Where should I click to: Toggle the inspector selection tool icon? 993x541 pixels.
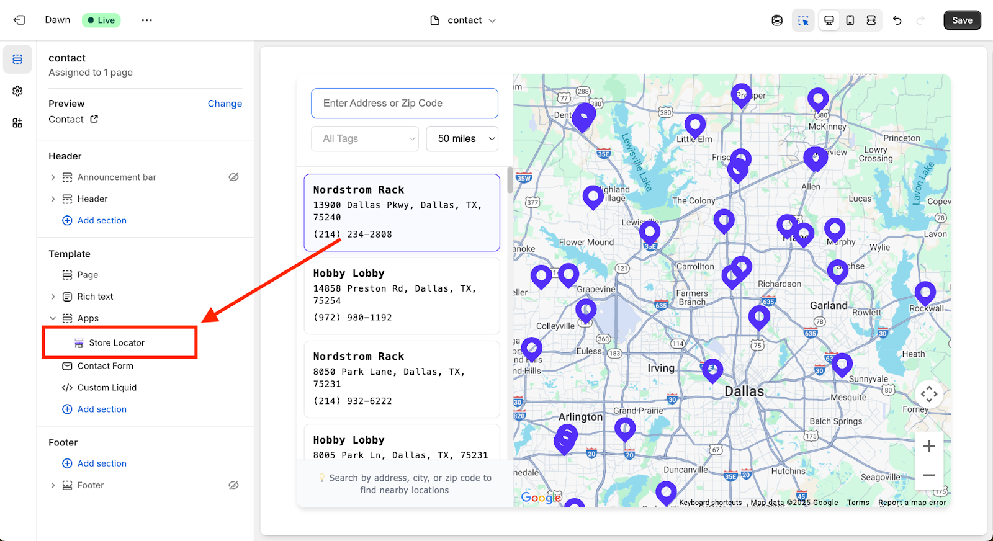click(803, 20)
